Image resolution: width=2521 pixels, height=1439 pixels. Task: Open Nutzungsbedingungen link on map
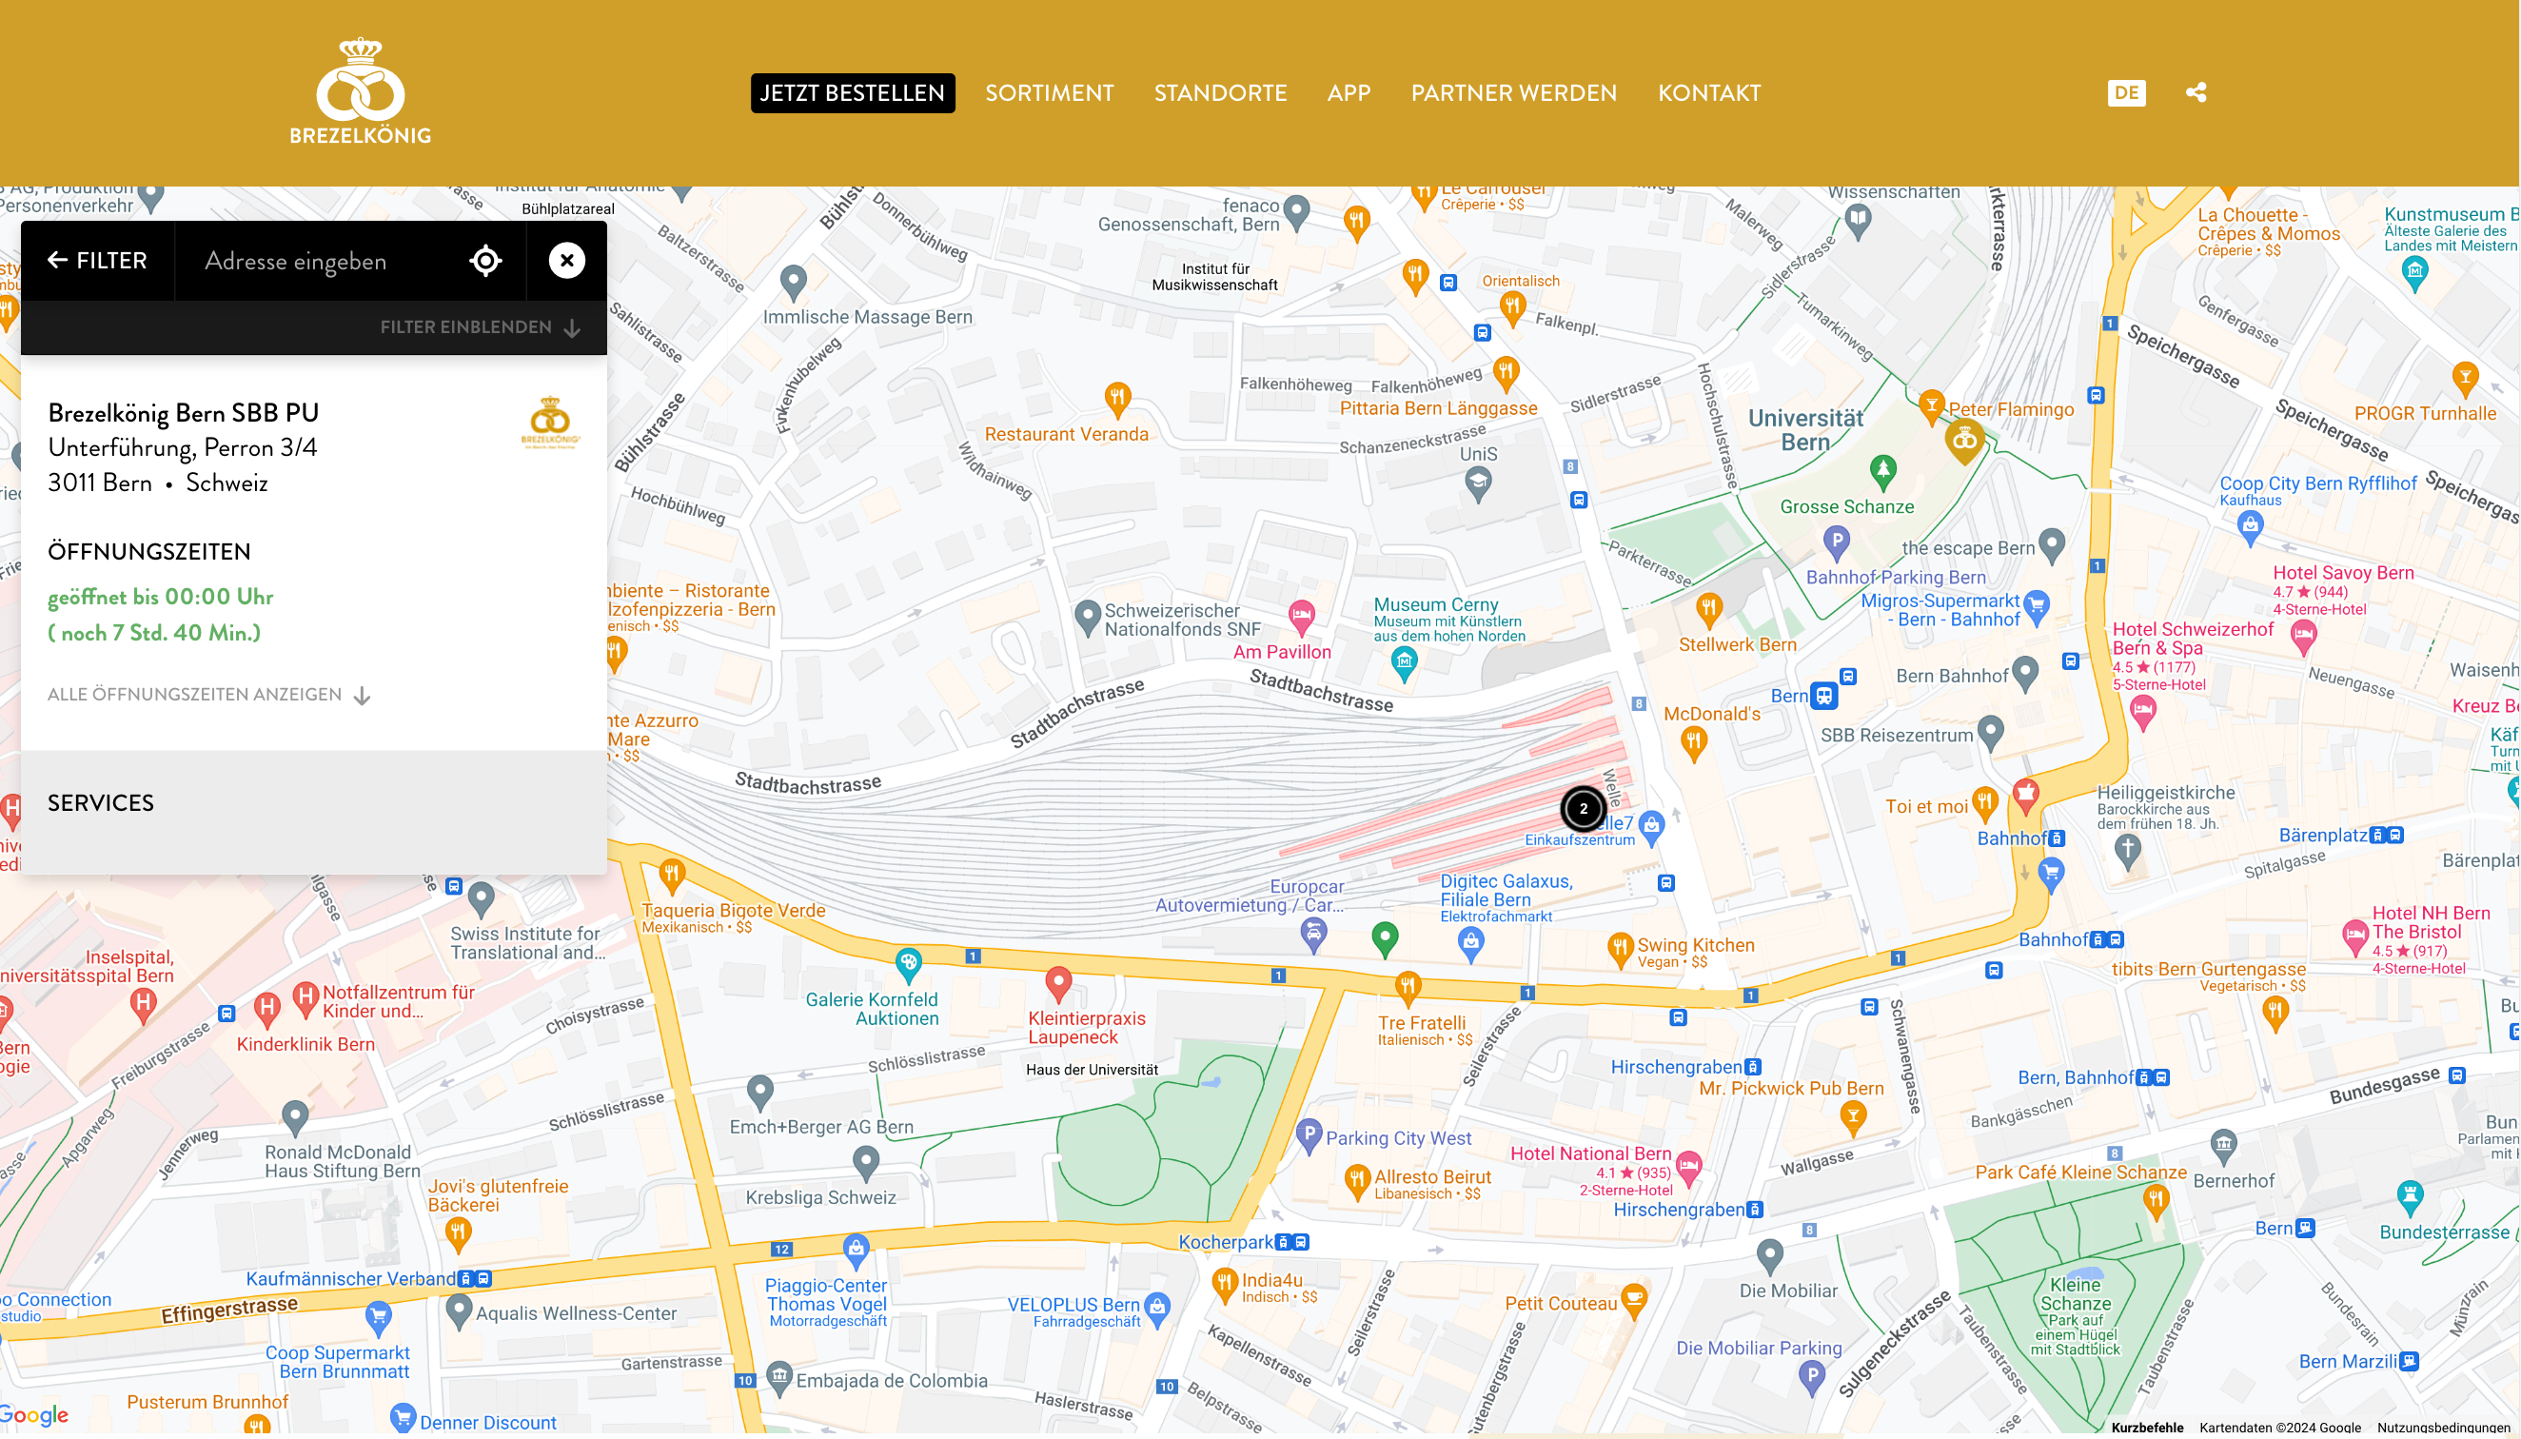(x=2442, y=1428)
